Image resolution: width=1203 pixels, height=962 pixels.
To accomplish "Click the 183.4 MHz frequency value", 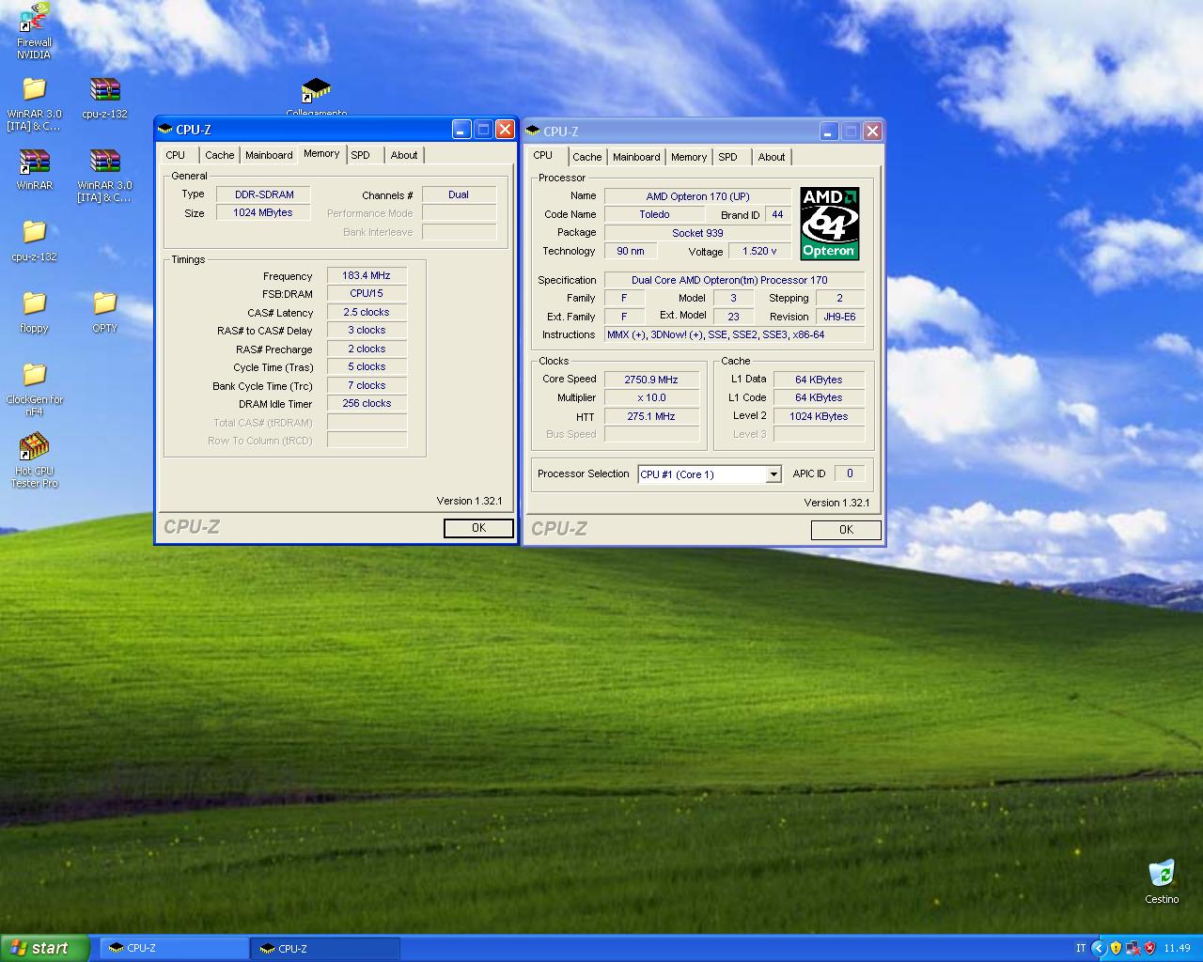I will [367, 275].
